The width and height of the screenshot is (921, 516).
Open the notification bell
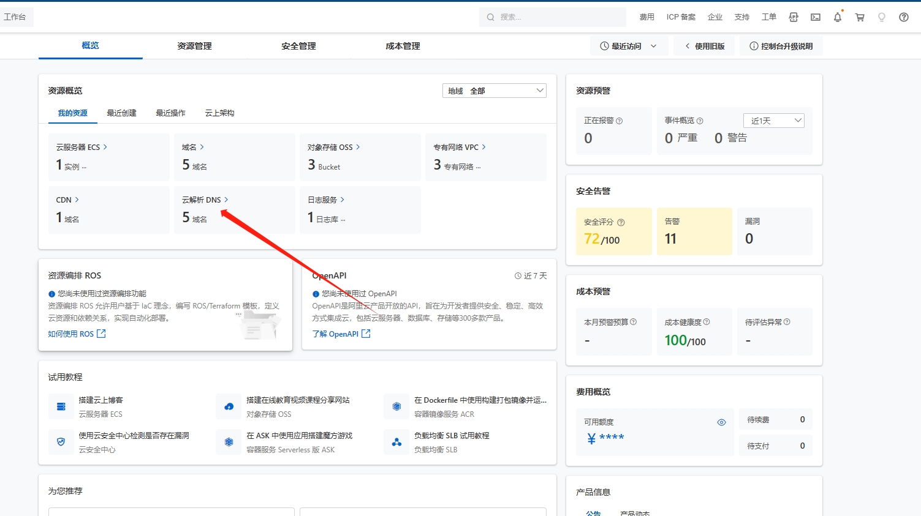point(838,17)
